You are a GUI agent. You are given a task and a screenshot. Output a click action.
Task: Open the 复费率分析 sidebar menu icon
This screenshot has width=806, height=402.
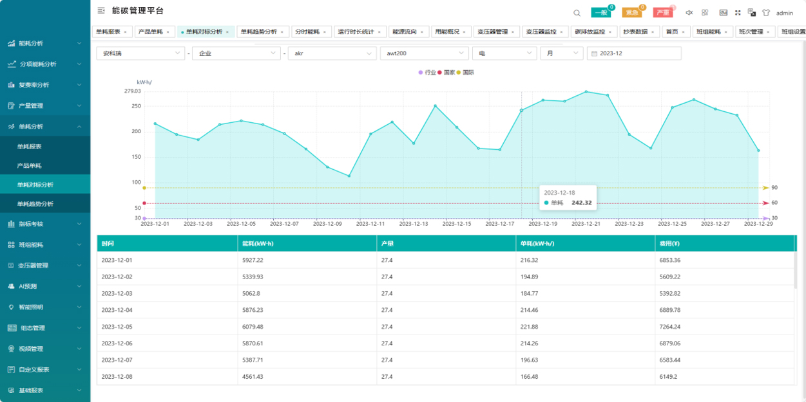[11, 85]
